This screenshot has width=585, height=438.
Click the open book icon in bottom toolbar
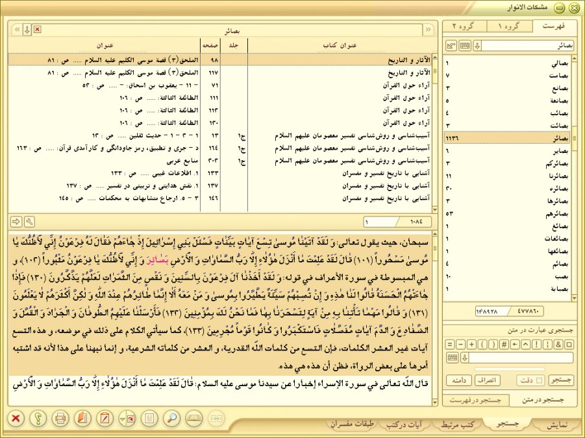click(x=194, y=419)
